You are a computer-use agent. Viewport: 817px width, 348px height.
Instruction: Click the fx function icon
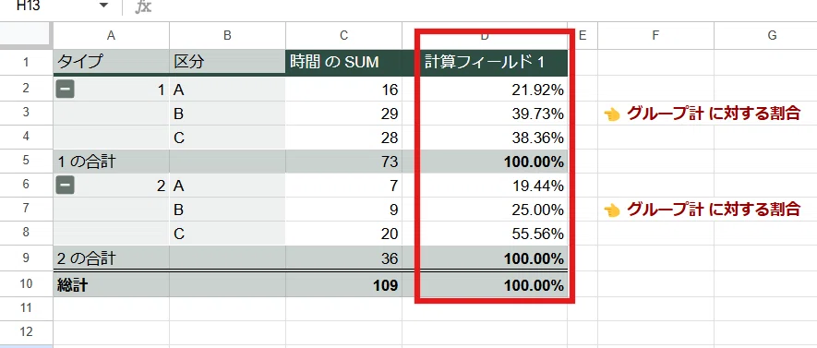click(143, 6)
